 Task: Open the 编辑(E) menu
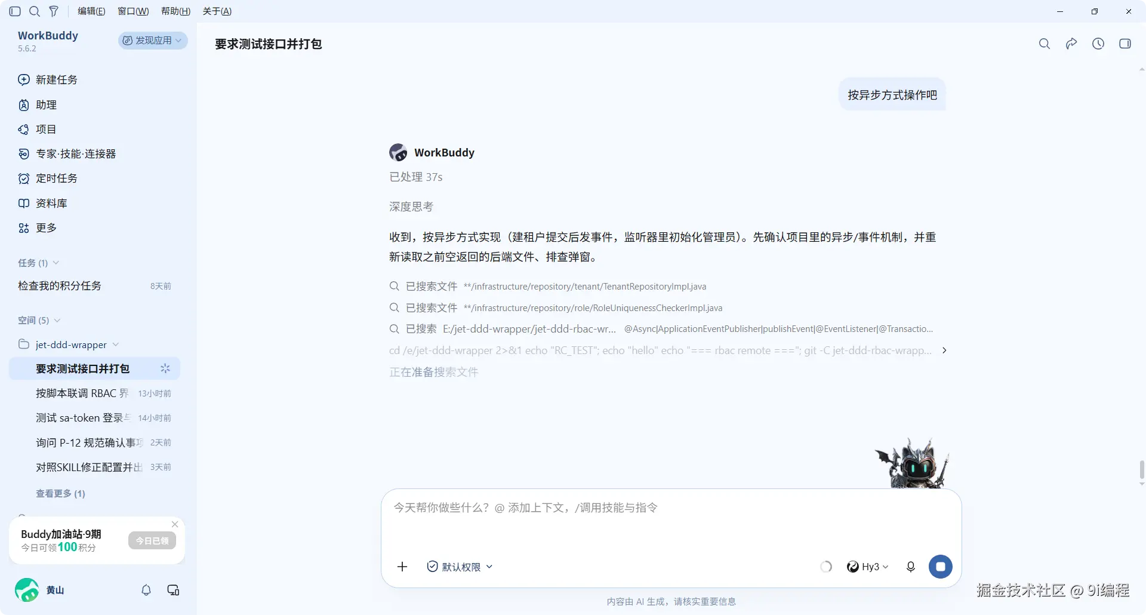pyautogui.click(x=91, y=11)
